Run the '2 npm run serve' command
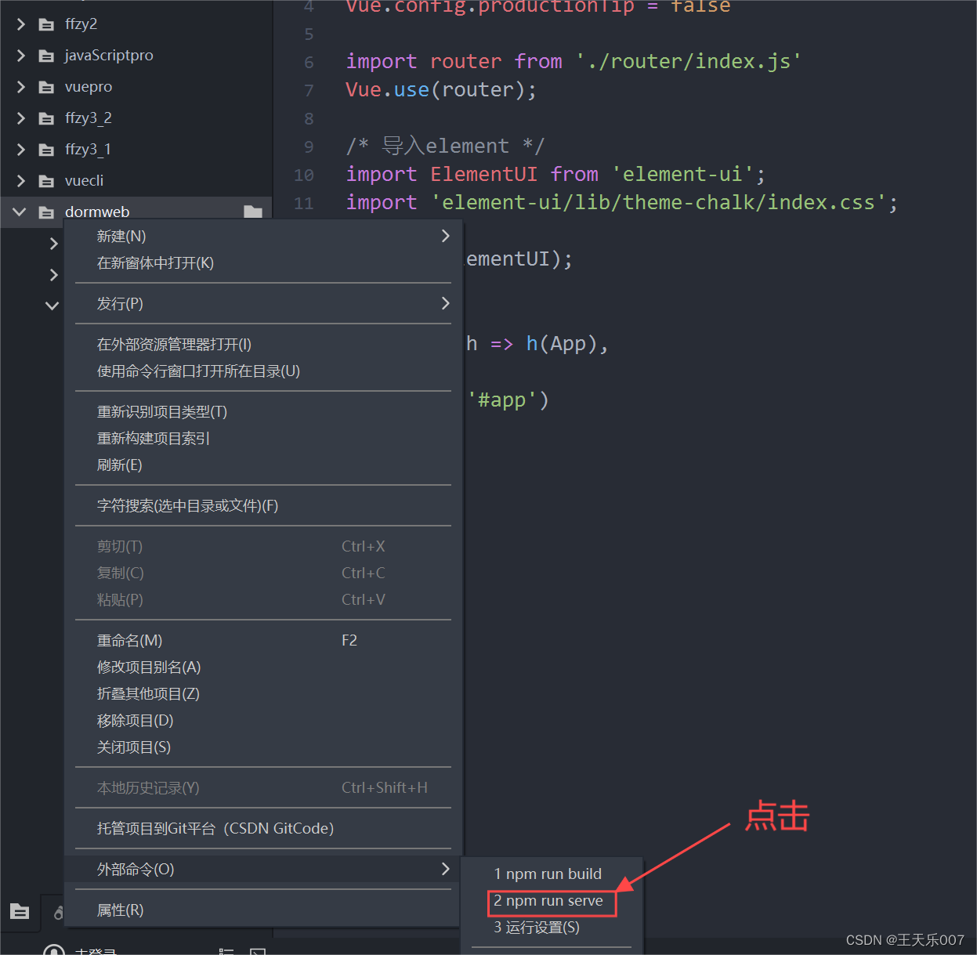This screenshot has height=955, width=977. click(x=551, y=901)
